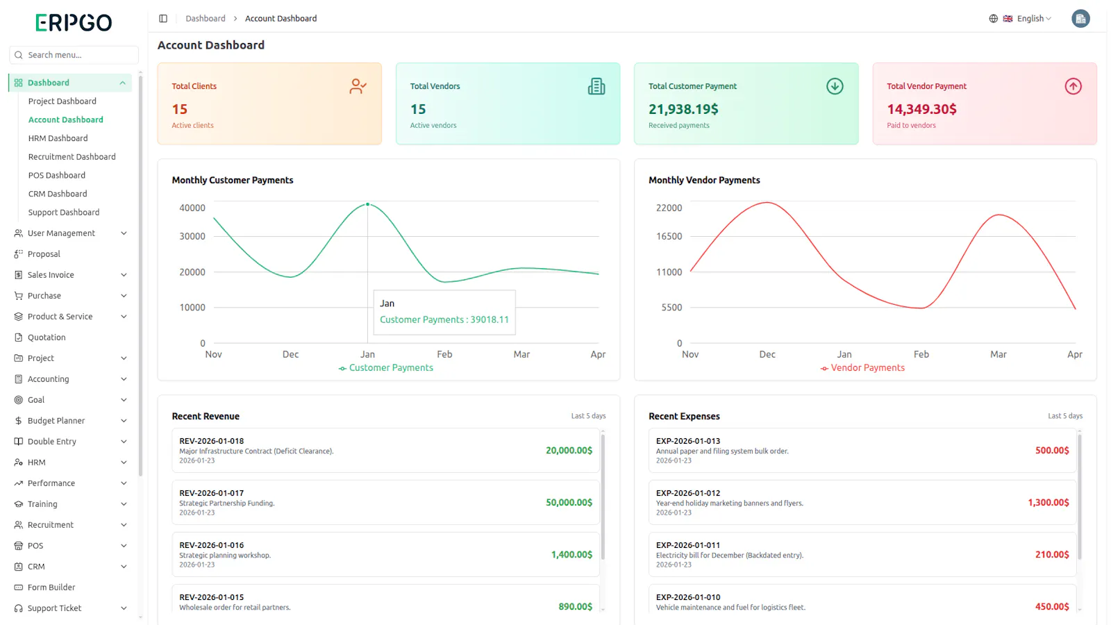Expand the User Management chevron

coord(124,233)
